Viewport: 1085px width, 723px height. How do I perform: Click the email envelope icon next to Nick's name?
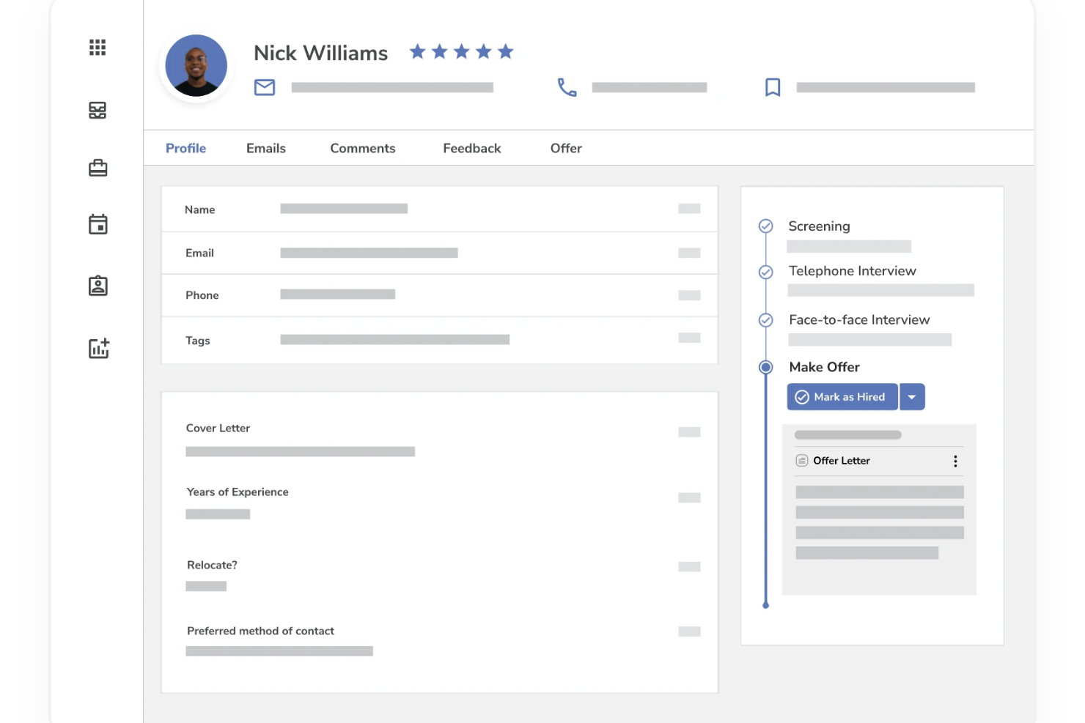[264, 87]
